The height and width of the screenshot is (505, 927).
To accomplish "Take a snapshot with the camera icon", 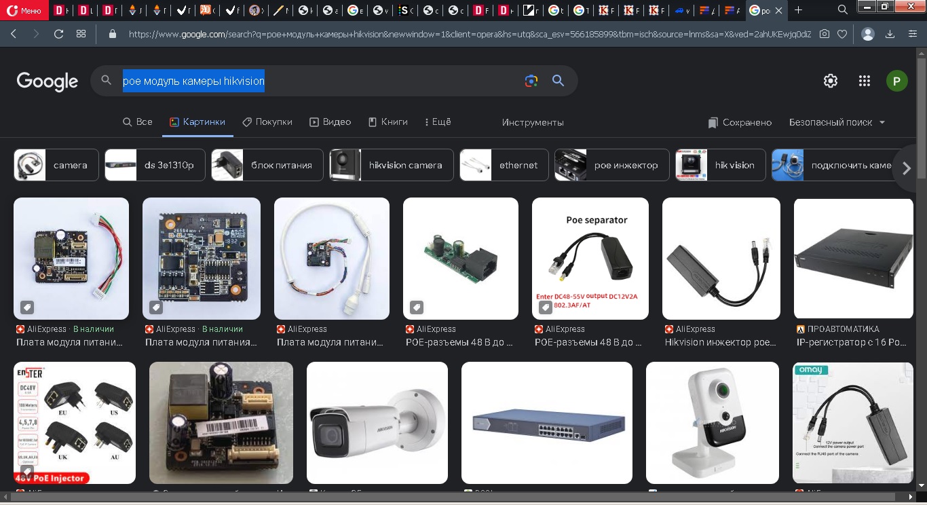I will (x=825, y=34).
